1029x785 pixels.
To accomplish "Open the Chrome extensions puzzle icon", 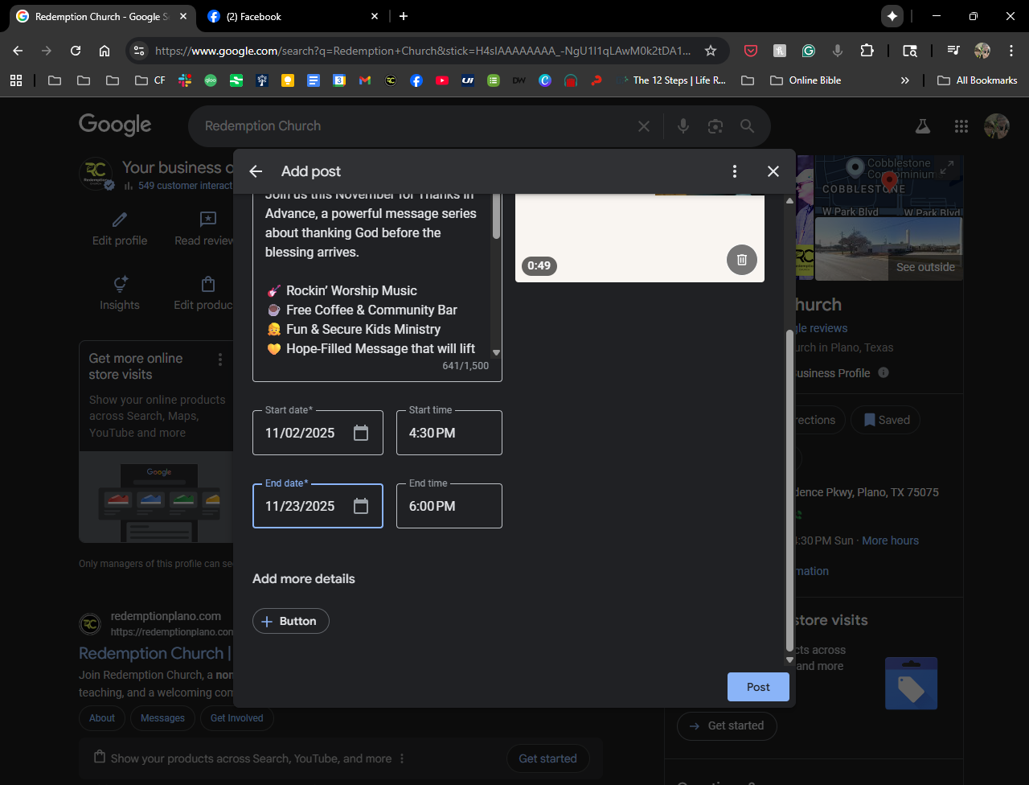I will [x=867, y=51].
